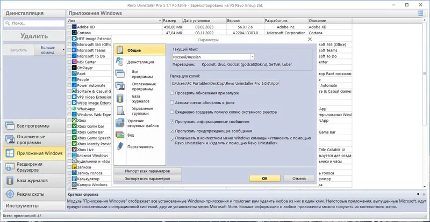Screen dimensions: 430x222
Task: Open База журналов in left sidebar
Action: click(34, 181)
